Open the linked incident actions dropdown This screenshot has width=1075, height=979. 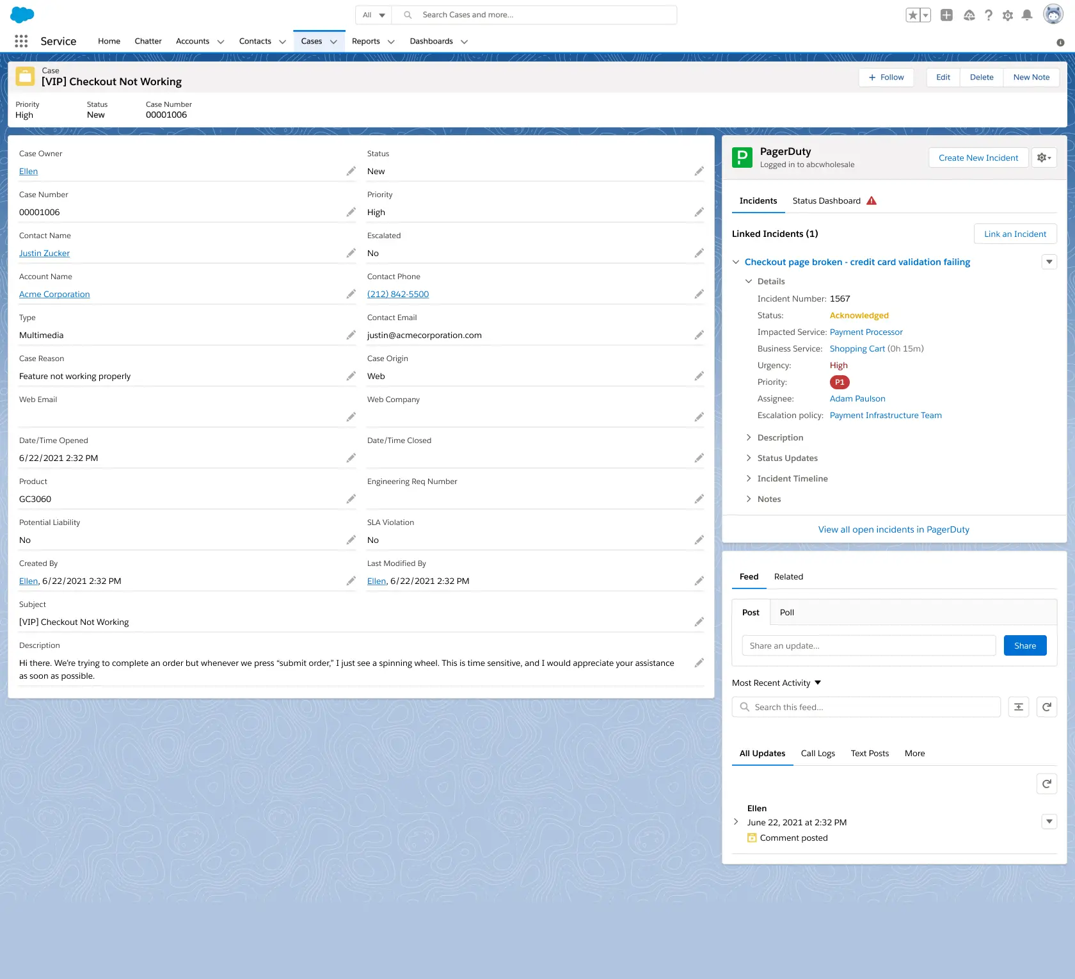click(1049, 262)
